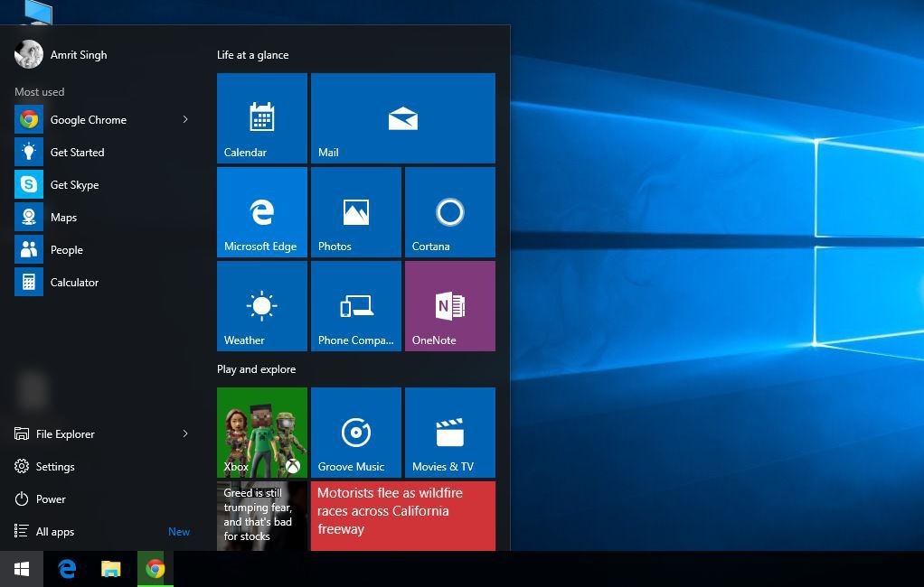Open the Mail tile
Viewport: 924px width, 587px height.
point(403,117)
